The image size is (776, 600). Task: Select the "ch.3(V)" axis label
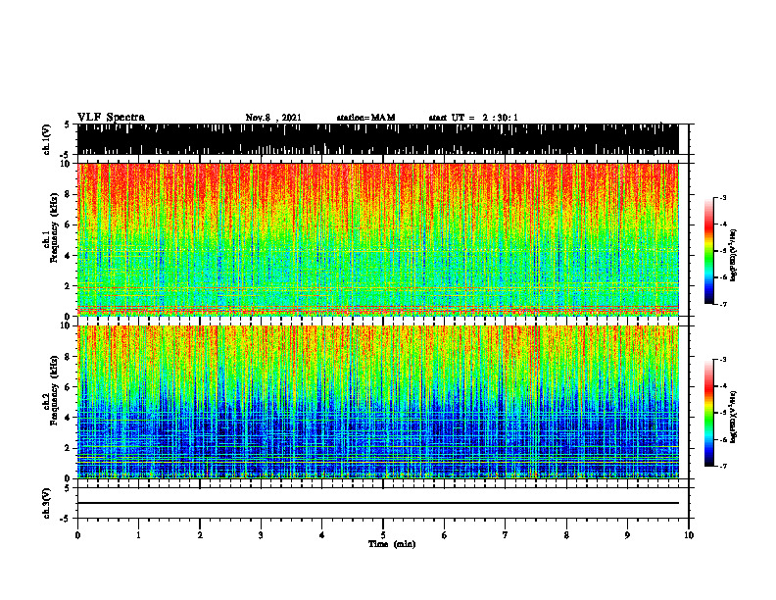(x=47, y=503)
